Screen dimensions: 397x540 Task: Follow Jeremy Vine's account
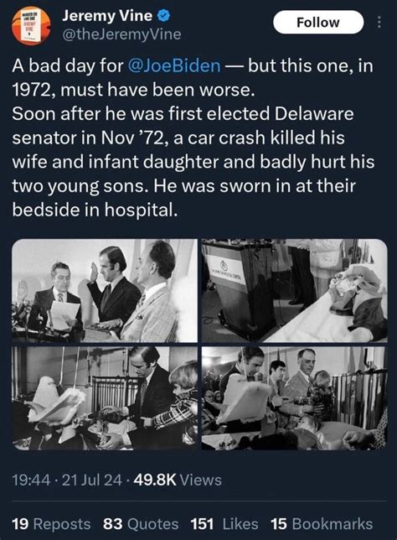318,23
